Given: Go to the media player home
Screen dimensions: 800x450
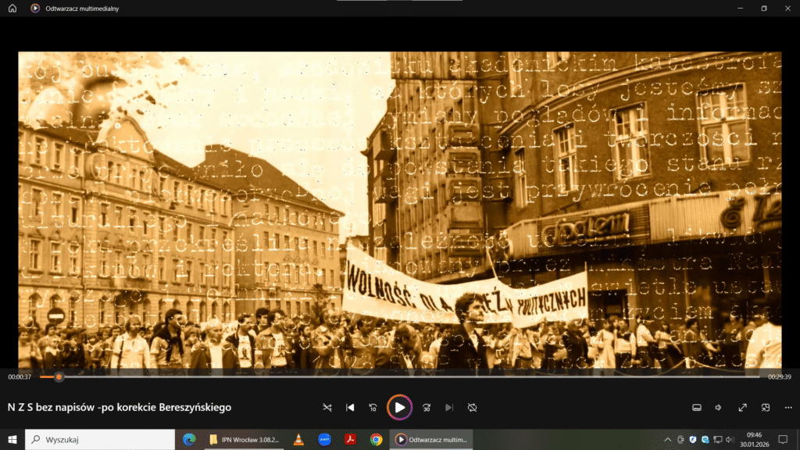Looking at the screenshot, I should pos(12,8).
